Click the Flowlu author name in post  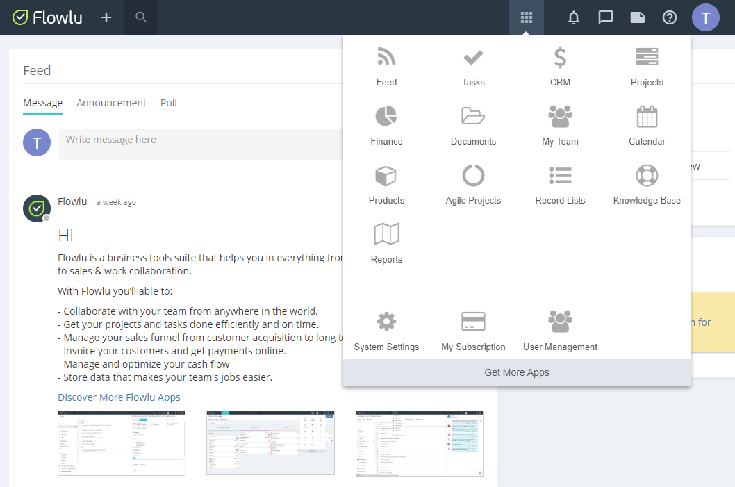point(72,201)
